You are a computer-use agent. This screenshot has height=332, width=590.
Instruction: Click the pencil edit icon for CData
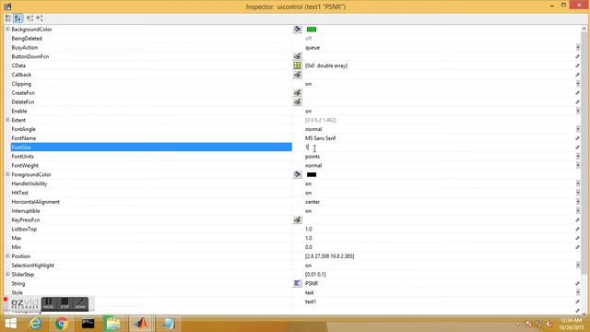tap(578, 65)
